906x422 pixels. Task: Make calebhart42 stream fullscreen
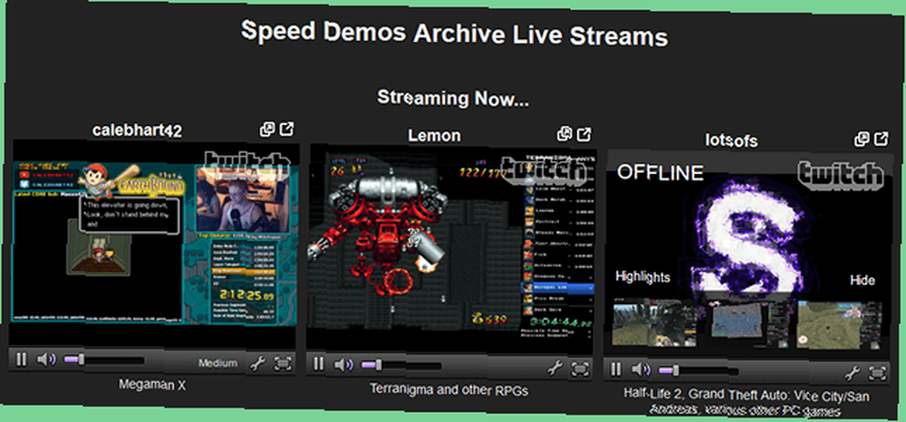[x=283, y=363]
